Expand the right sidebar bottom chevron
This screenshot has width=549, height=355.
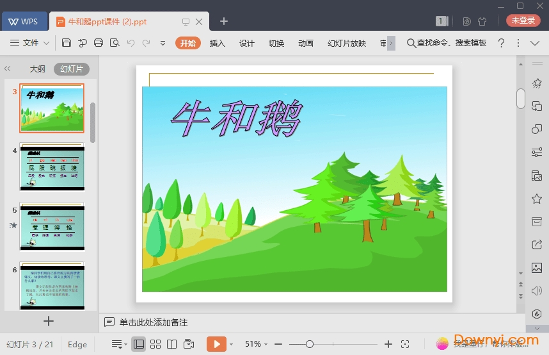[537, 329]
